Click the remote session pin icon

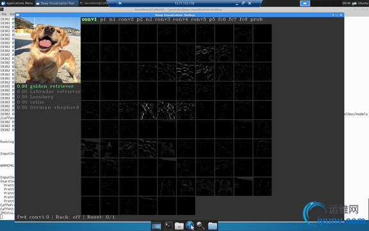[120, 3]
